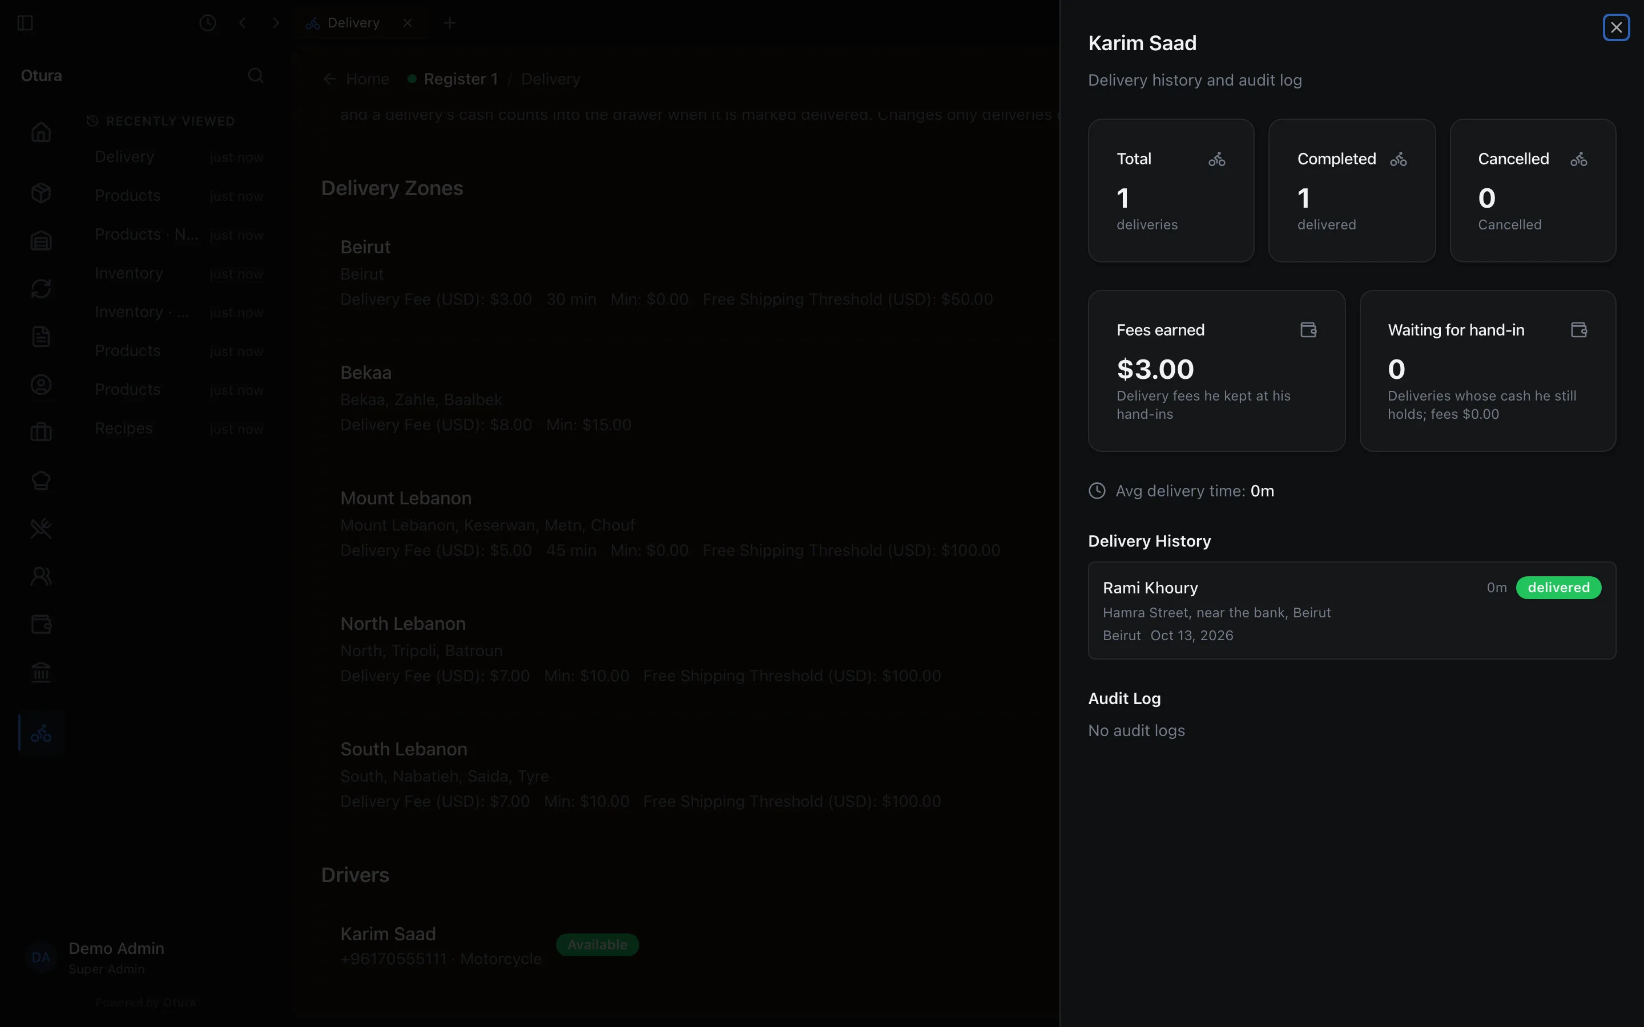Open the Rami Khoury delivery entry

[x=1351, y=610]
